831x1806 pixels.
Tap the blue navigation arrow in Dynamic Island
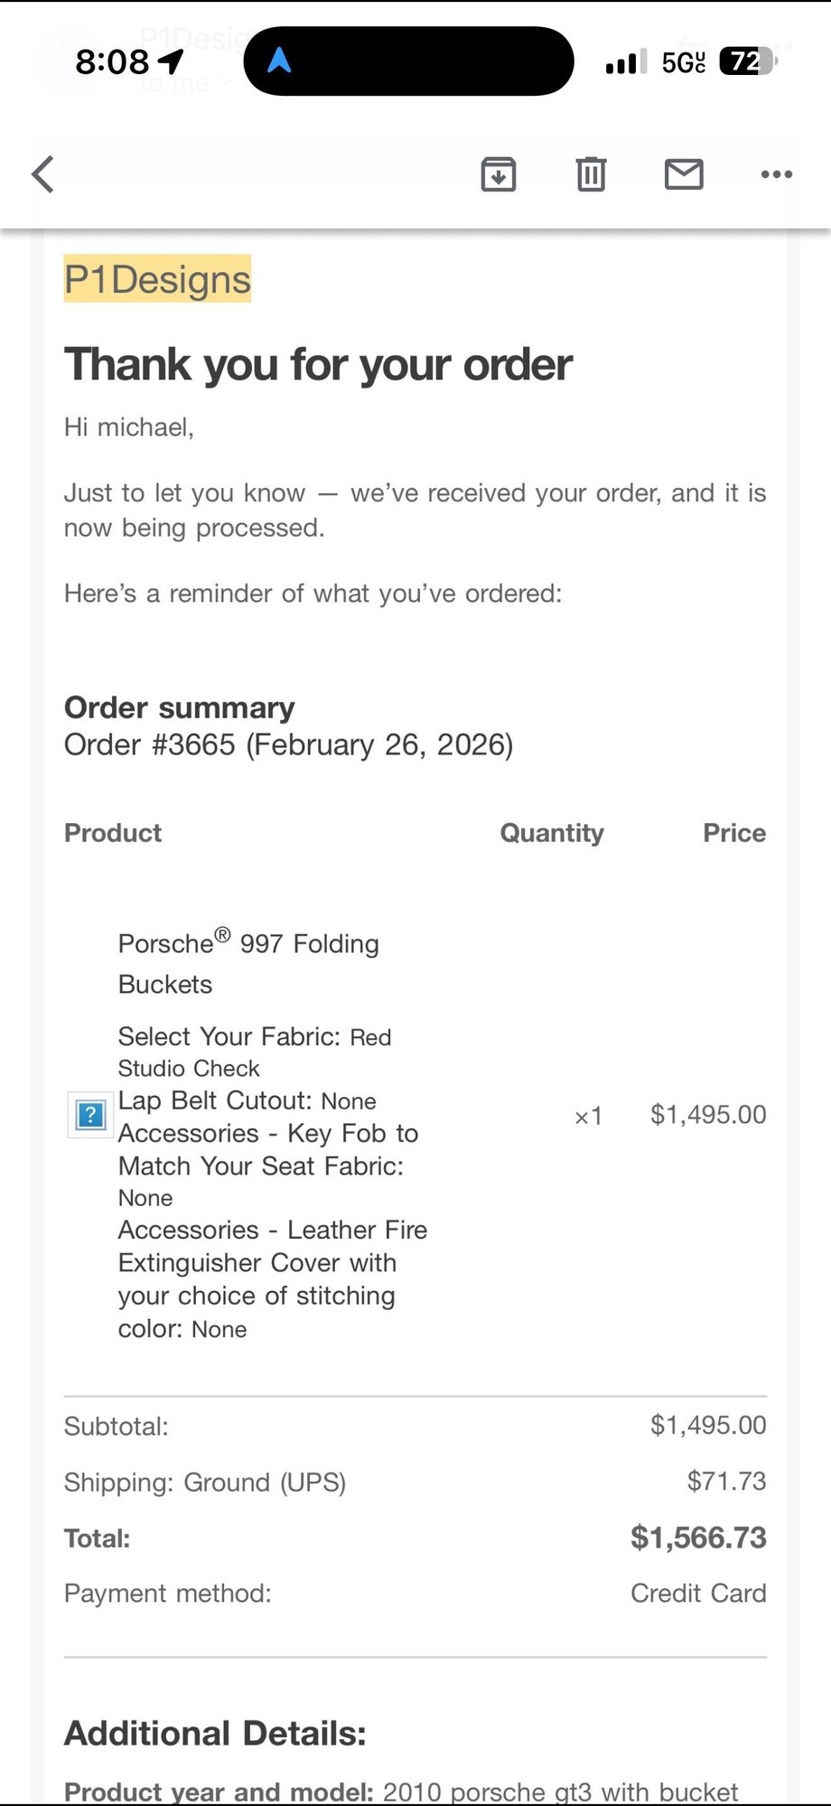281,60
